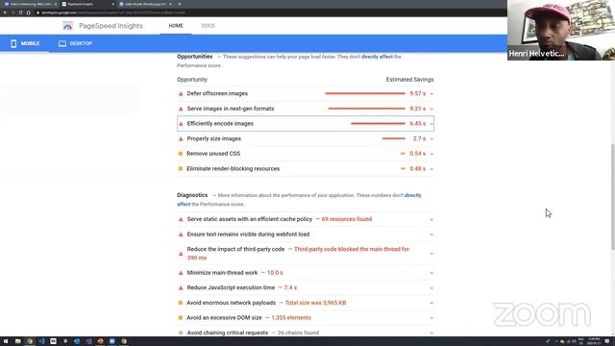This screenshot has width=615, height=346.
Task: Click gray circle beside Avoid chaining critical requests
Action: tap(181, 333)
